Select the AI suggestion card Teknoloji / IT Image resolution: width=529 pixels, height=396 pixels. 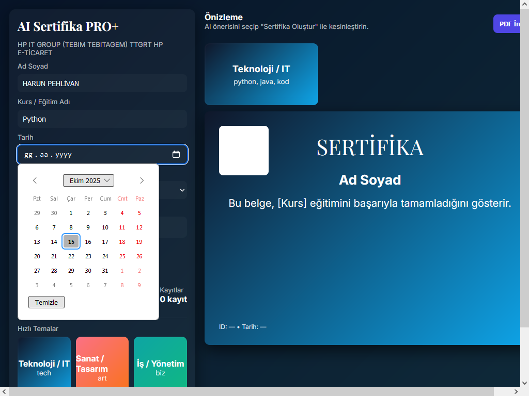tap(261, 74)
